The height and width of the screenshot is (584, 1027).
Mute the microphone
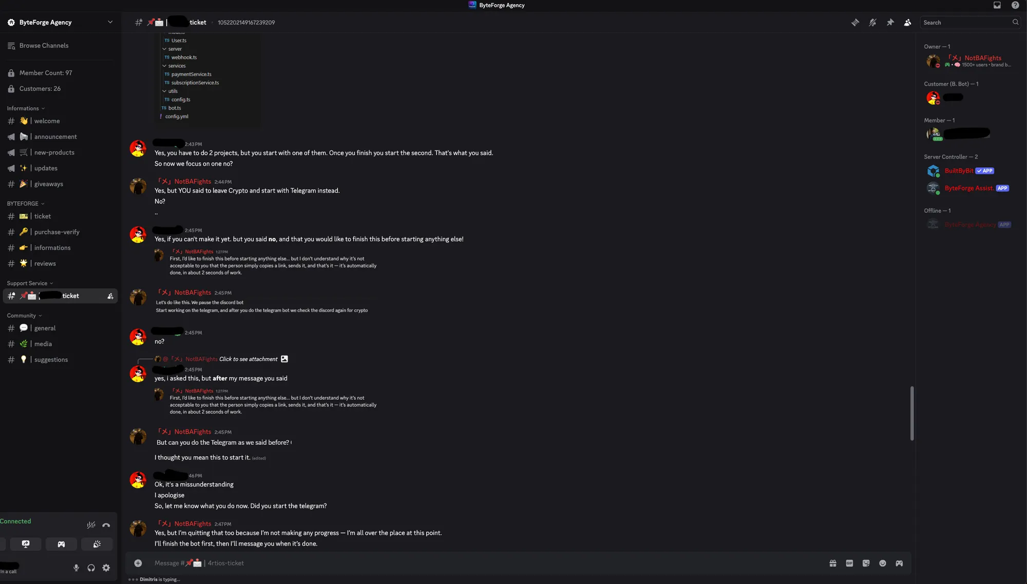coord(76,568)
